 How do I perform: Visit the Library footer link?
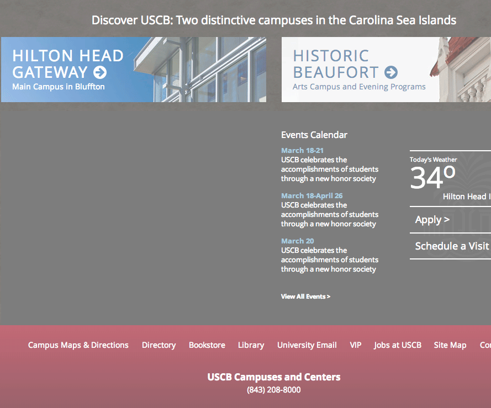pos(251,345)
